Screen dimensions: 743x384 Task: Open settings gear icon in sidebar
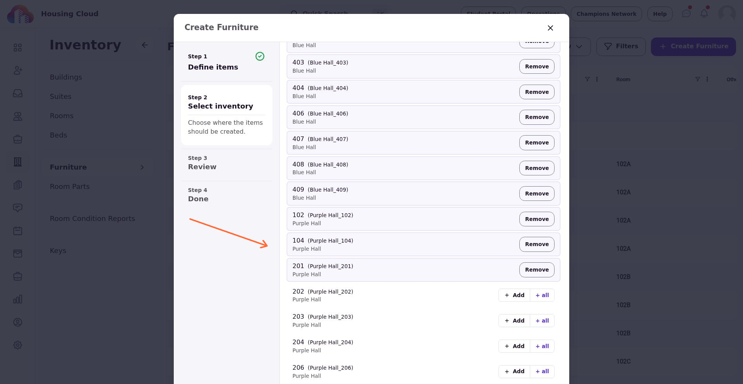click(x=17, y=345)
